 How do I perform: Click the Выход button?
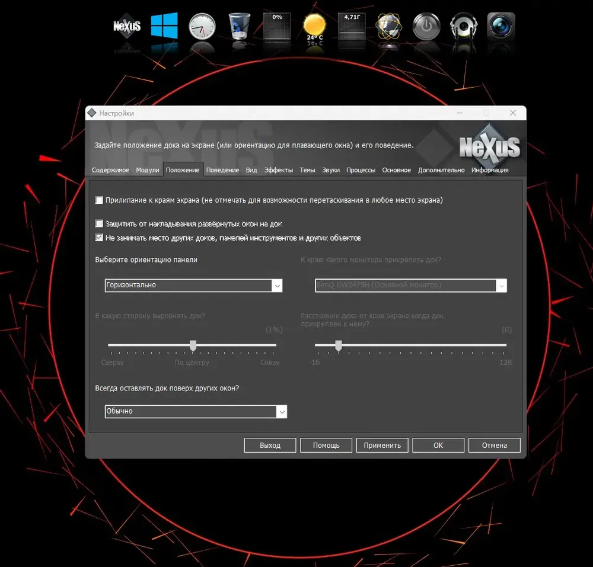pyautogui.click(x=270, y=446)
